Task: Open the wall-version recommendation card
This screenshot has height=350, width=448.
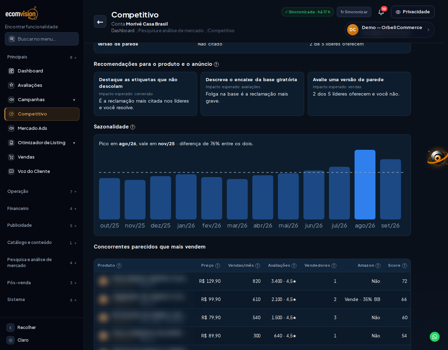Action: pos(359,94)
